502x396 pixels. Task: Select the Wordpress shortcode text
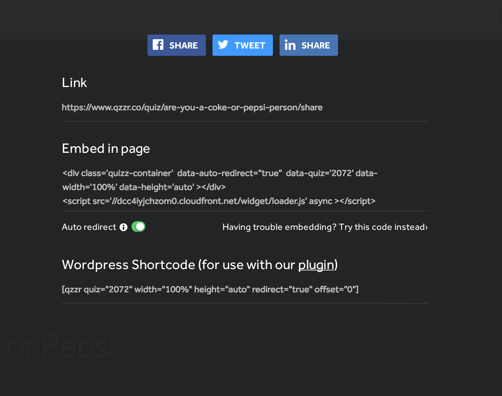(x=210, y=290)
